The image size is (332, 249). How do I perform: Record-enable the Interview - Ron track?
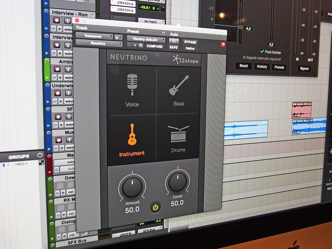tap(57, 20)
